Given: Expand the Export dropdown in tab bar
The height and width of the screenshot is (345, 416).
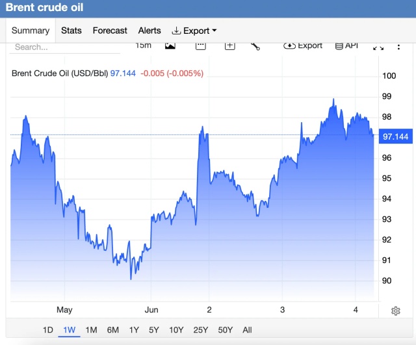Looking at the screenshot, I should pos(194,31).
